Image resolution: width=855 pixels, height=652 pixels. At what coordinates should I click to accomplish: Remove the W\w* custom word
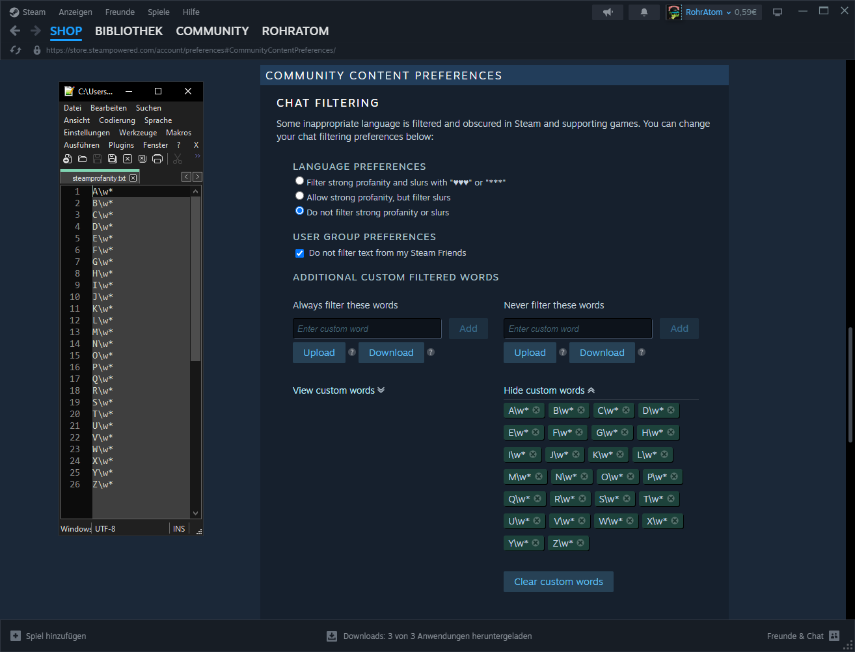click(630, 521)
